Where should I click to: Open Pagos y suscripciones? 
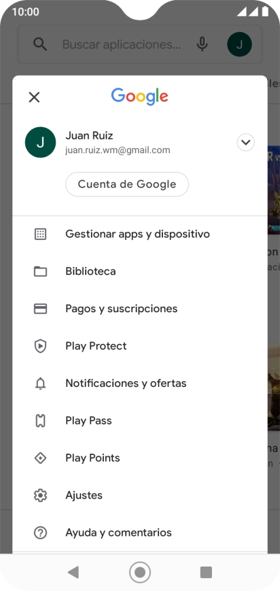(x=140, y=309)
